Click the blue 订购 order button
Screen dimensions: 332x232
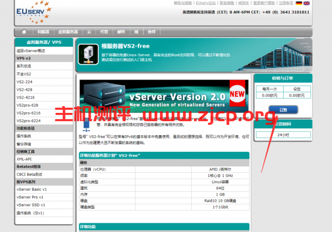[x=283, y=110]
